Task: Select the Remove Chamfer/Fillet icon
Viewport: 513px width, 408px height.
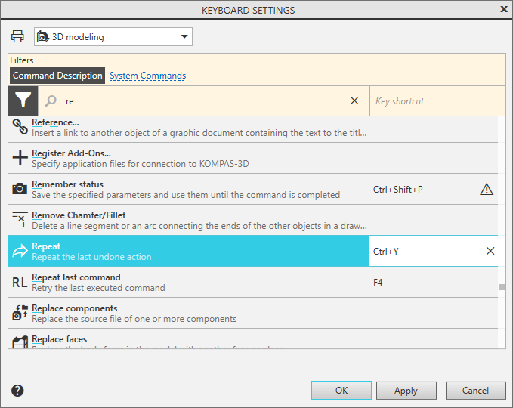Action: (20, 220)
